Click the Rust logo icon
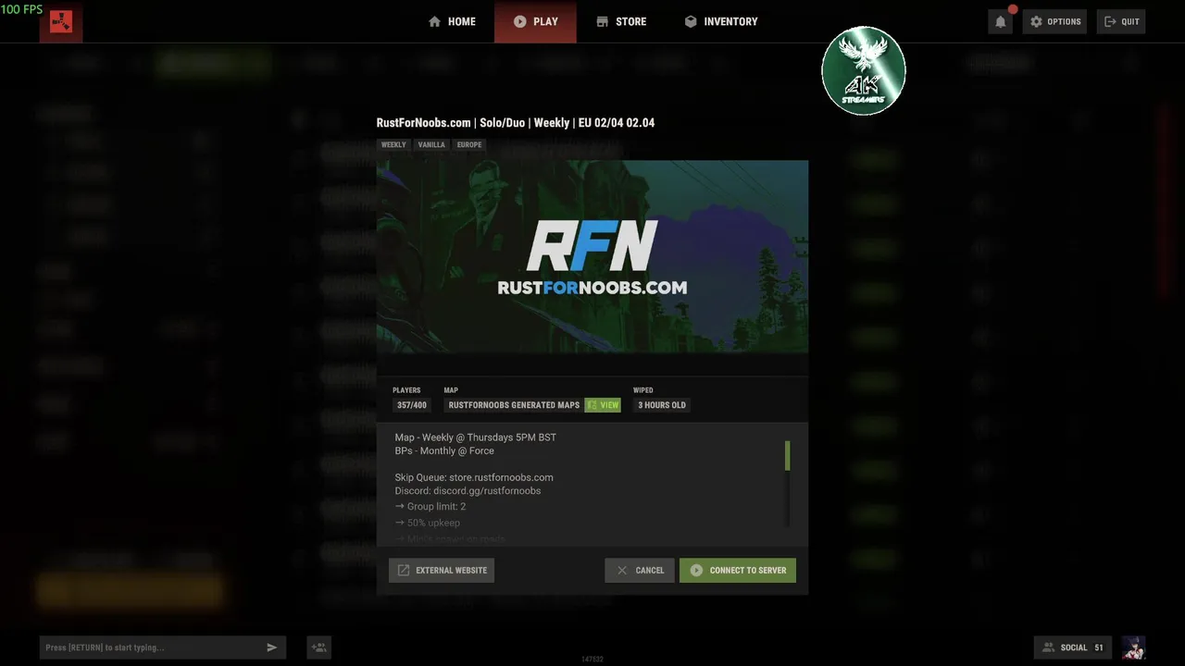The width and height of the screenshot is (1185, 666). 61,22
